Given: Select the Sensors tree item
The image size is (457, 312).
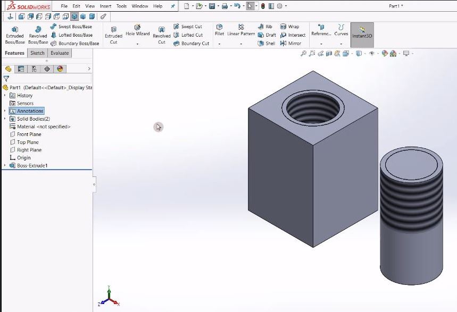Looking at the screenshot, I should [22, 103].
